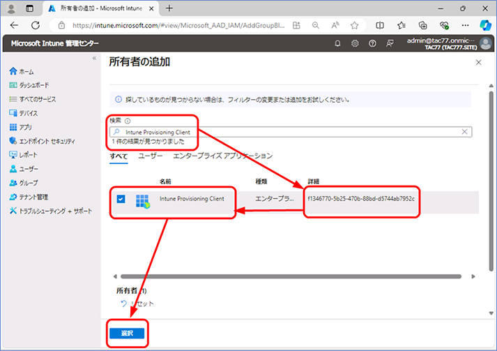The width and height of the screenshot is (497, 351).
Task: Click the 検索 info icon
Action: pyautogui.click(x=128, y=121)
